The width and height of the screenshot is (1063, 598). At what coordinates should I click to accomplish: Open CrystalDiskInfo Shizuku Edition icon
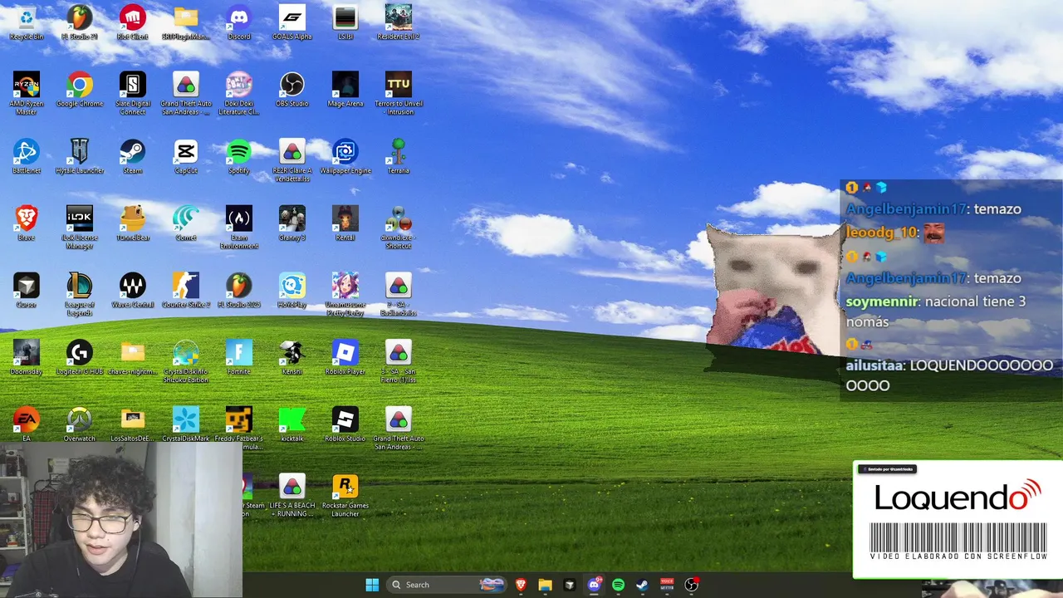point(186,362)
